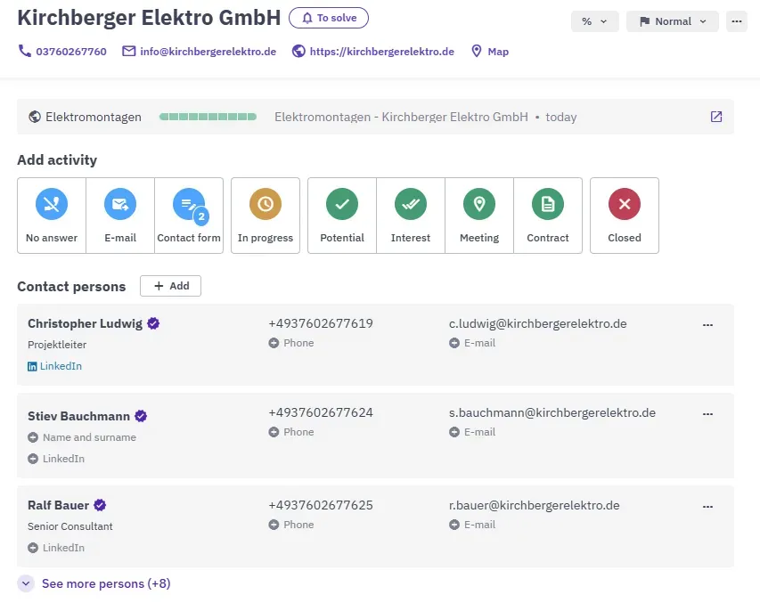The width and height of the screenshot is (760, 603).
Task: Click the No answer activity icon
Action: point(52,204)
